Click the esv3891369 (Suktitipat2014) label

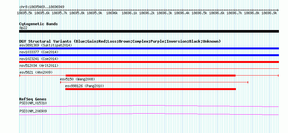click(x=46, y=45)
